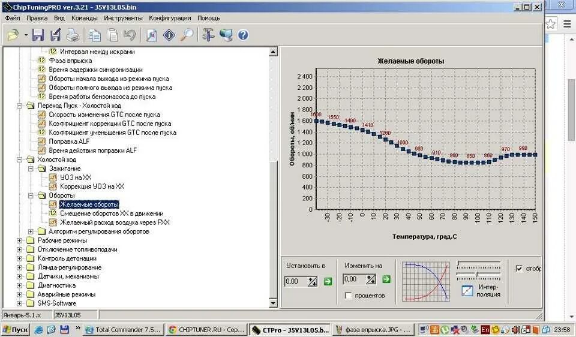Viewport: 576px width, 337px height.
Task: Select Желаемый расход воздуха через РХХ
Action: pos(115,222)
